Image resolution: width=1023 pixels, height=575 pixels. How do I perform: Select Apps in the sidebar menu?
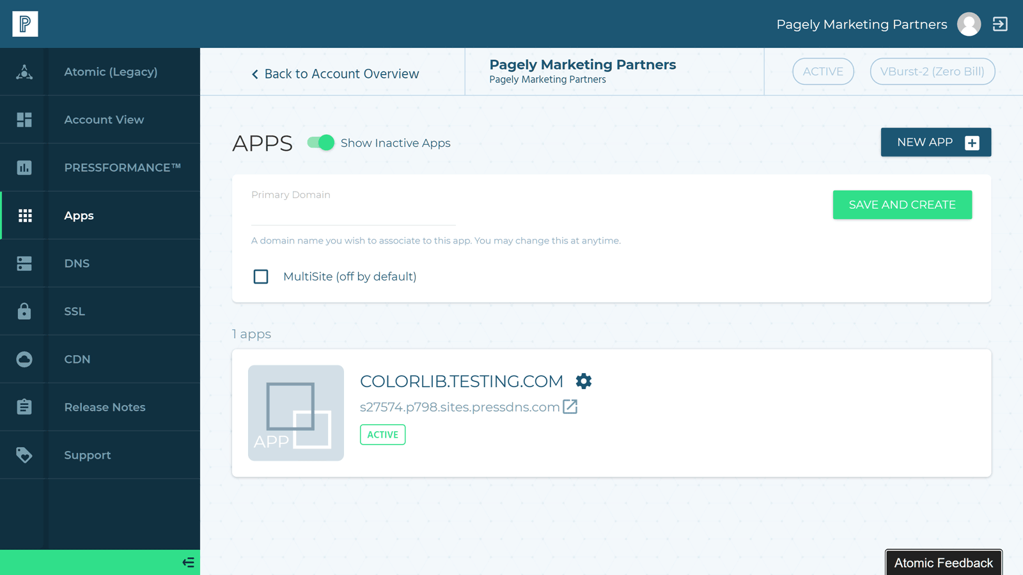pos(78,215)
